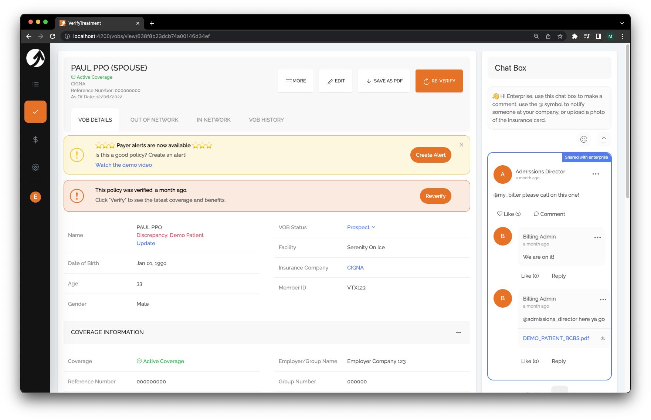Expand the Prospect VOB Status dropdown
Viewport: 651px width, 420px height.
pos(361,227)
